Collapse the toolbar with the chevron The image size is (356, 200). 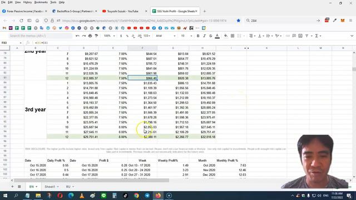[x=352, y=36]
